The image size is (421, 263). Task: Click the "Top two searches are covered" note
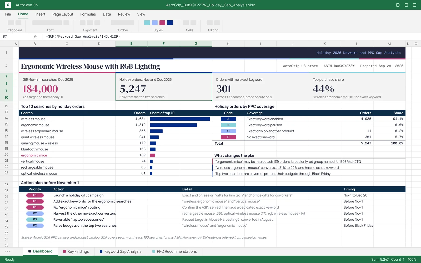pos(273,174)
